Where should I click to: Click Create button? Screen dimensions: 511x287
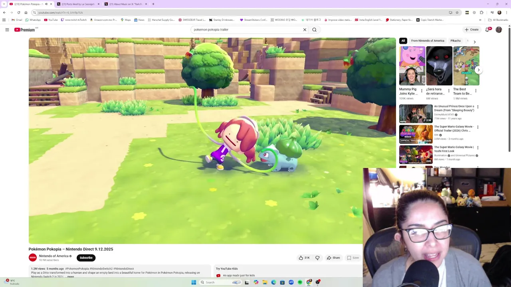pyautogui.click(x=471, y=29)
